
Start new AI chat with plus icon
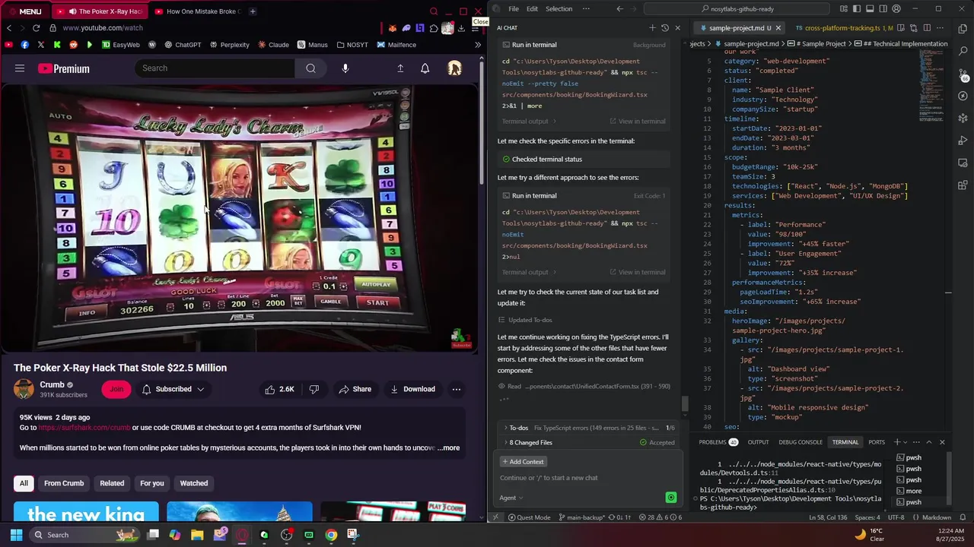[x=652, y=28]
